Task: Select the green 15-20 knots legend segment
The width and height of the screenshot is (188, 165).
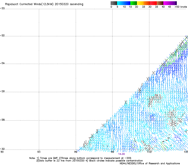Action: pos(134,3)
